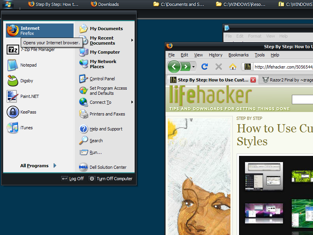Viewport: 313px width, 235px height.
Task: Open iTunes from the Start menu
Action: pyautogui.click(x=26, y=128)
